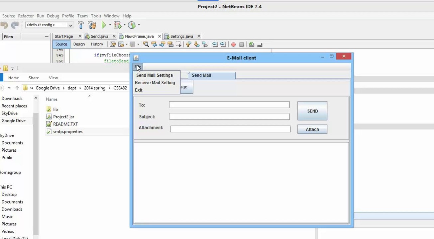434x239 pixels.
Task: Build the project with the hammer icon
Action: (81, 25)
